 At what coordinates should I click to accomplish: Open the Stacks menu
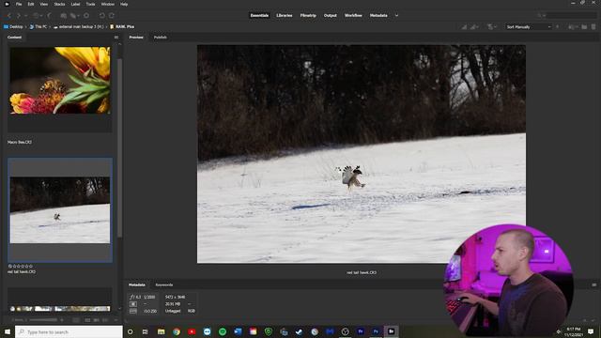pyautogui.click(x=59, y=4)
